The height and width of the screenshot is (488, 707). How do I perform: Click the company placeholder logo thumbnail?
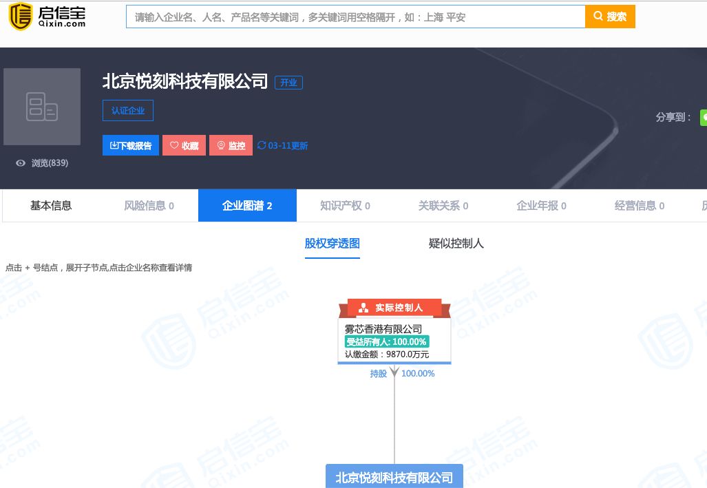(x=42, y=107)
